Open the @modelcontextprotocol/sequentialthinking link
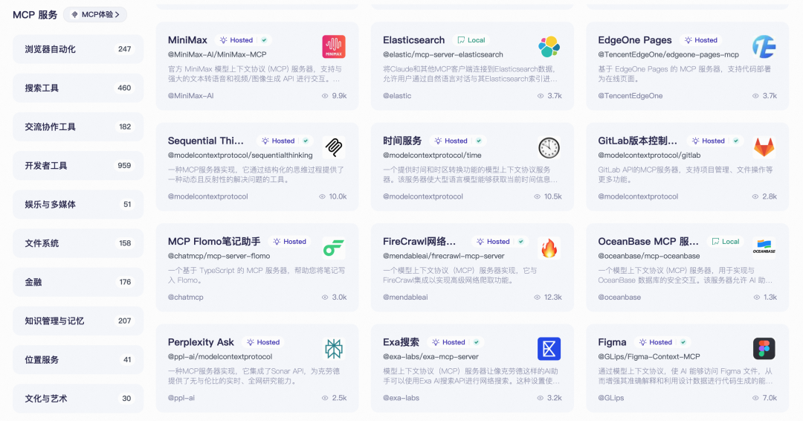Image resolution: width=803 pixels, height=421 pixels. (x=240, y=155)
